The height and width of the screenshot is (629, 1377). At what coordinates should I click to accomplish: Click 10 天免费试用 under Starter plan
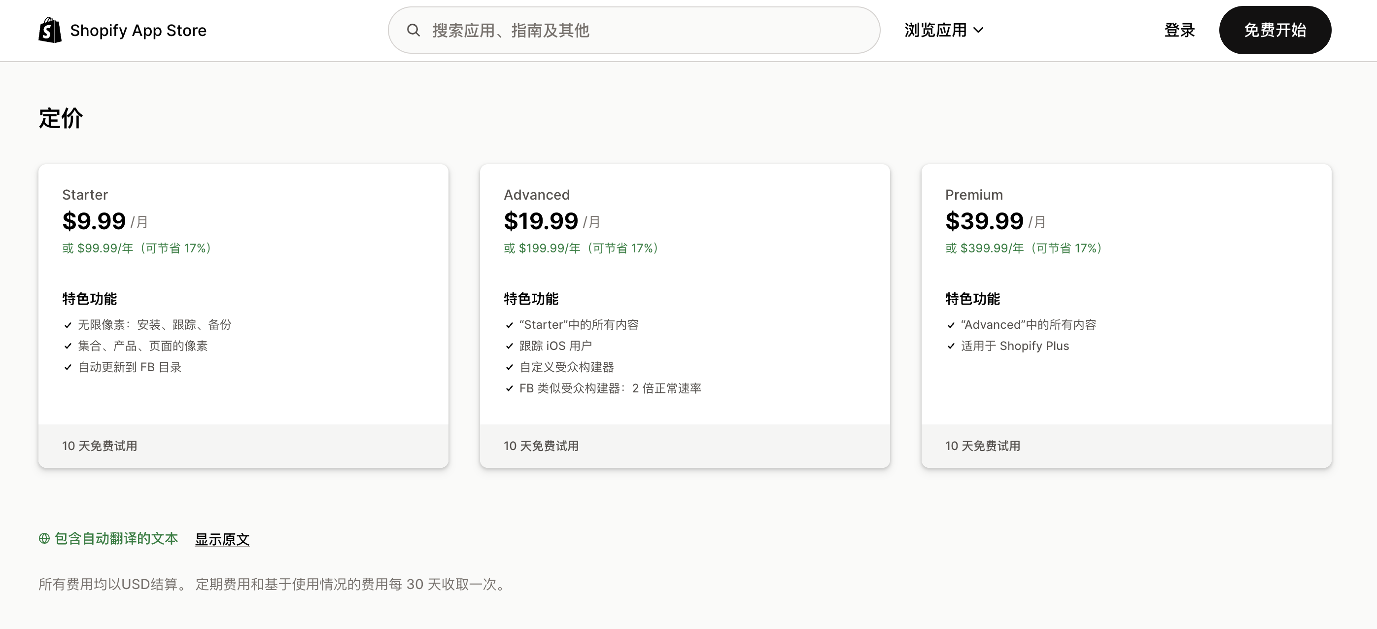pos(100,446)
